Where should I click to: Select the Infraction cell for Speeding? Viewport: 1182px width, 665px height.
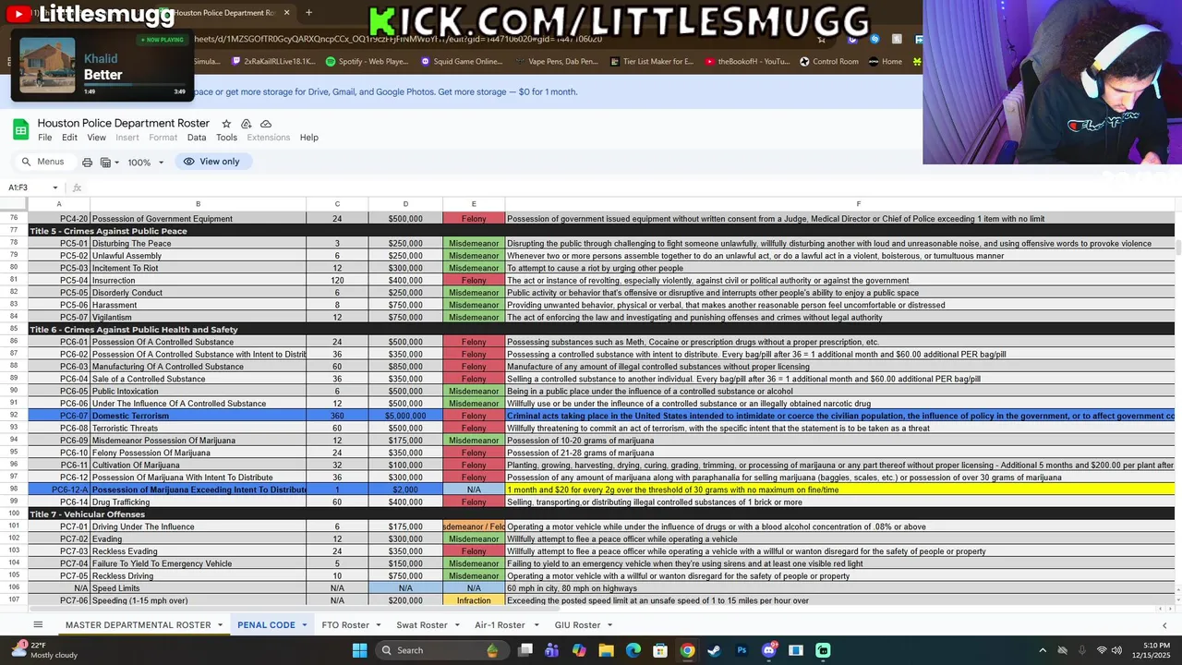click(x=474, y=601)
